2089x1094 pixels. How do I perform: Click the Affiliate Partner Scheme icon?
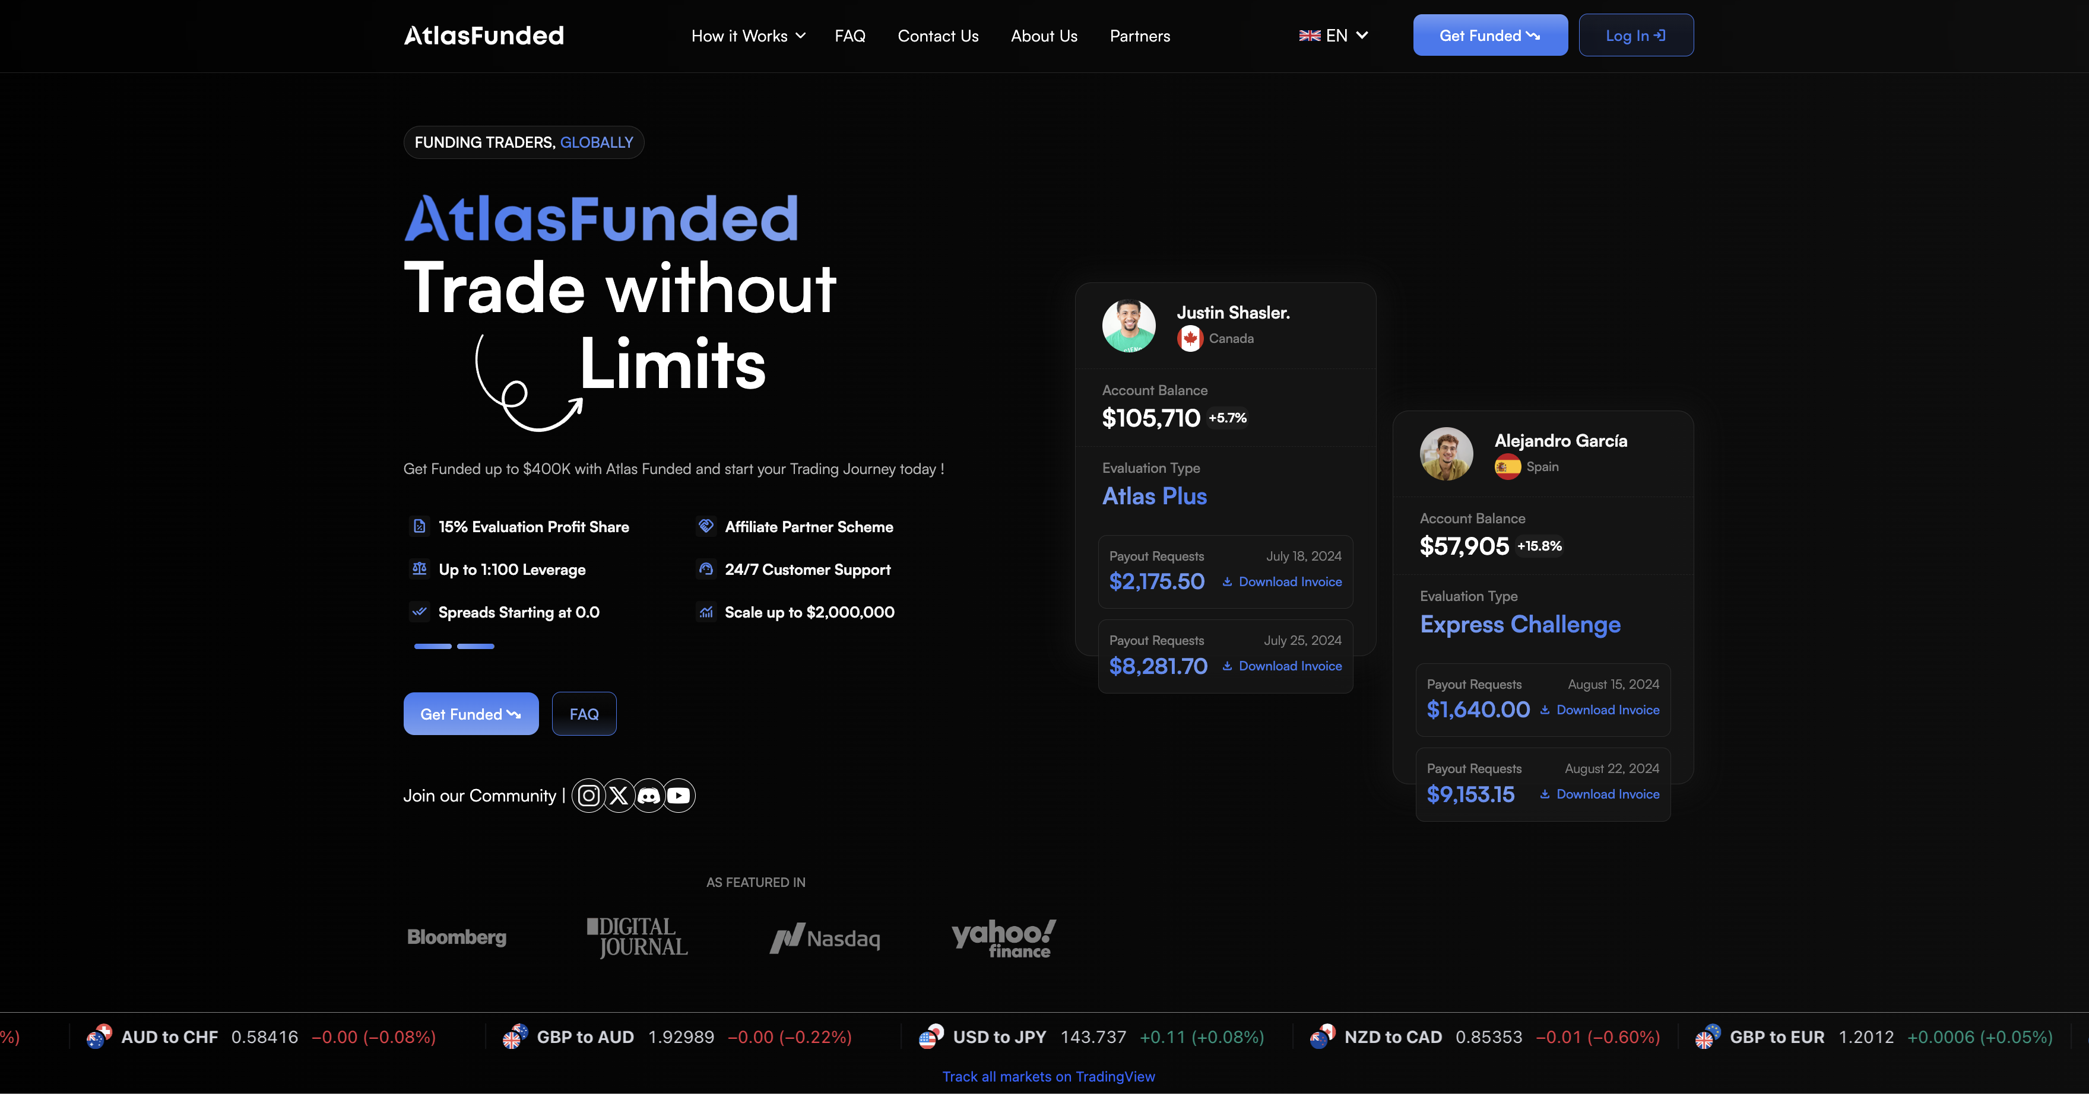(x=706, y=527)
